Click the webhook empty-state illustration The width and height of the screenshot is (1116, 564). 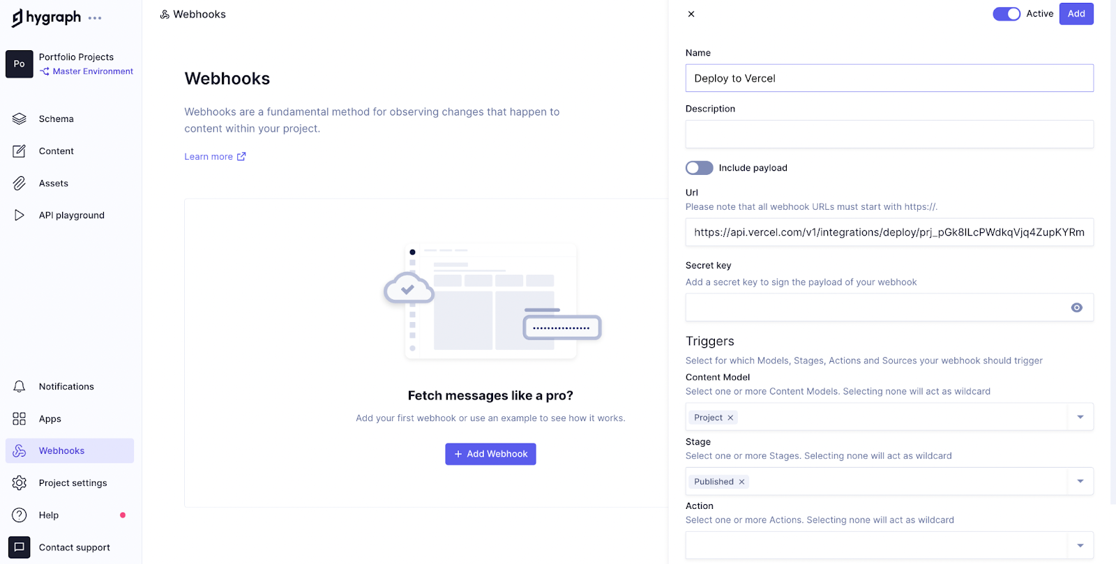pyautogui.click(x=492, y=301)
